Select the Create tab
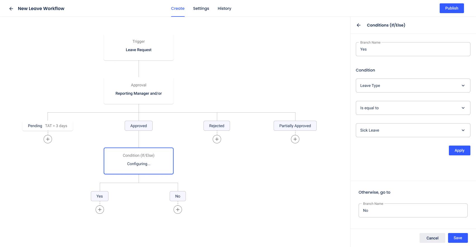476x247 pixels. 178,8
